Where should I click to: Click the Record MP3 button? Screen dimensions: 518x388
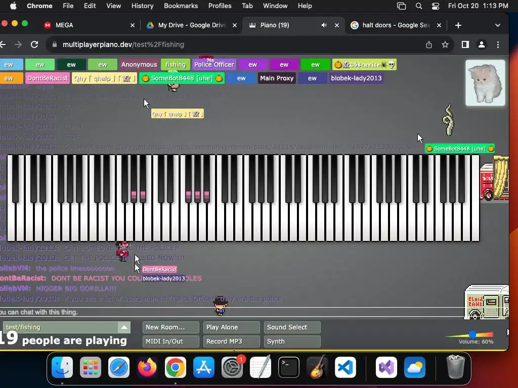click(232, 342)
